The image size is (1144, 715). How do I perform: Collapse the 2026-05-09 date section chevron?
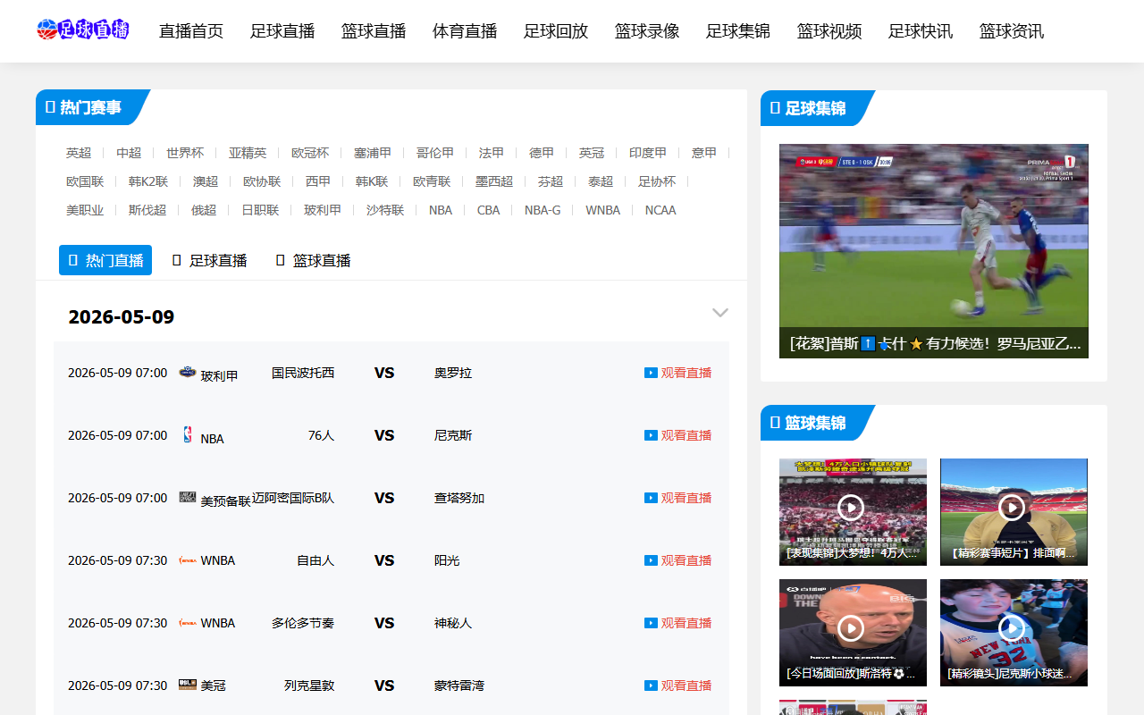click(720, 313)
